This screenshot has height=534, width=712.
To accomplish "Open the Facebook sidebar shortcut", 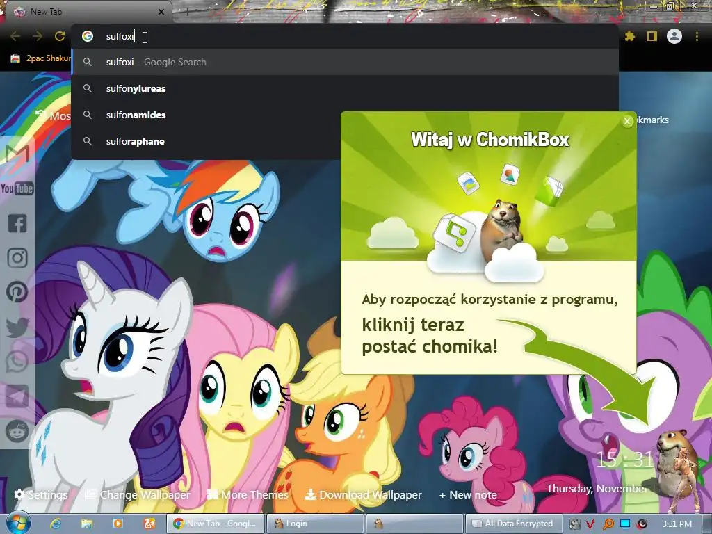I will point(17,223).
